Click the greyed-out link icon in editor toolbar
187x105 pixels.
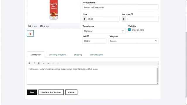click(x=53, y=63)
